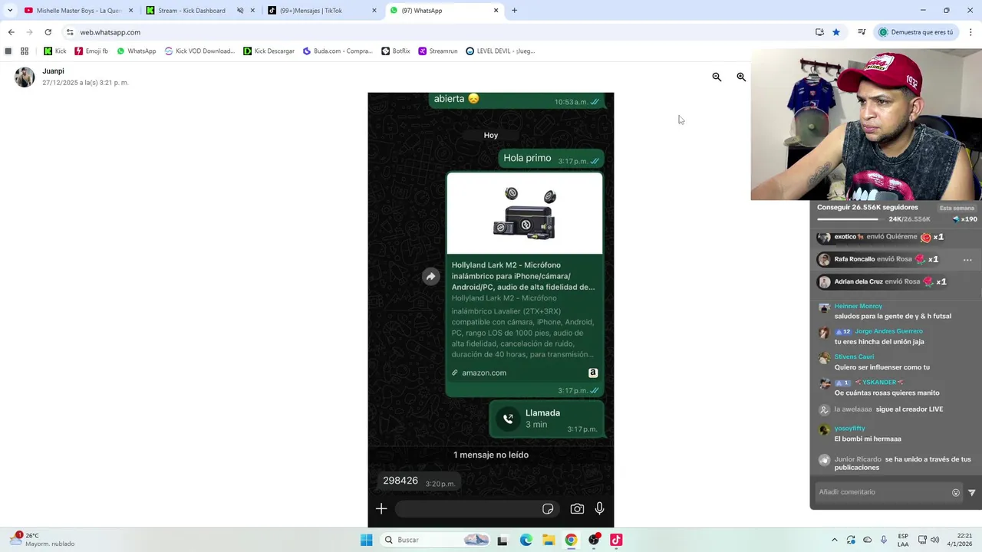Click the emoji icon in TikTok comment box
982x552 pixels.
point(955,492)
